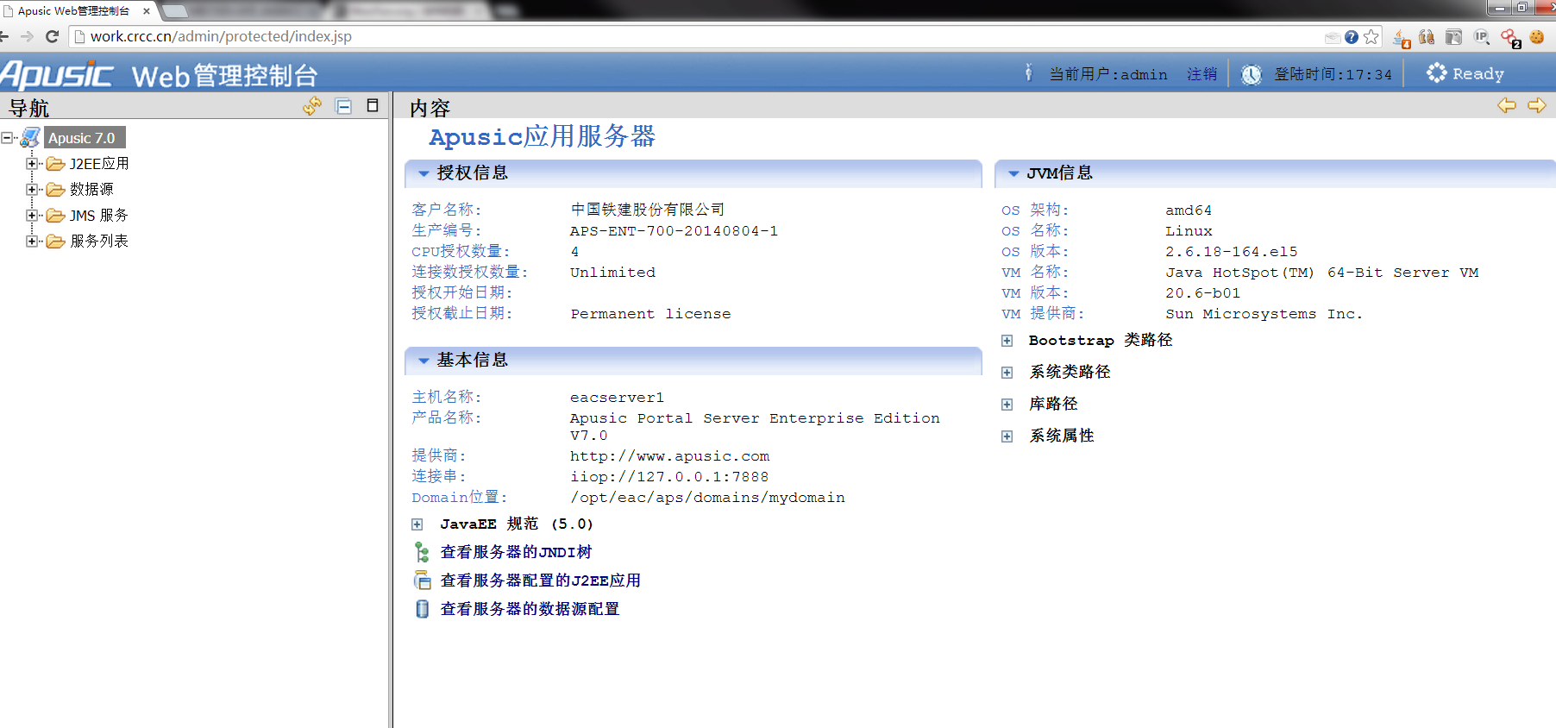Viewport: 1556px width, 728px height.
Task: Click the Permanent license text
Action: click(650, 314)
